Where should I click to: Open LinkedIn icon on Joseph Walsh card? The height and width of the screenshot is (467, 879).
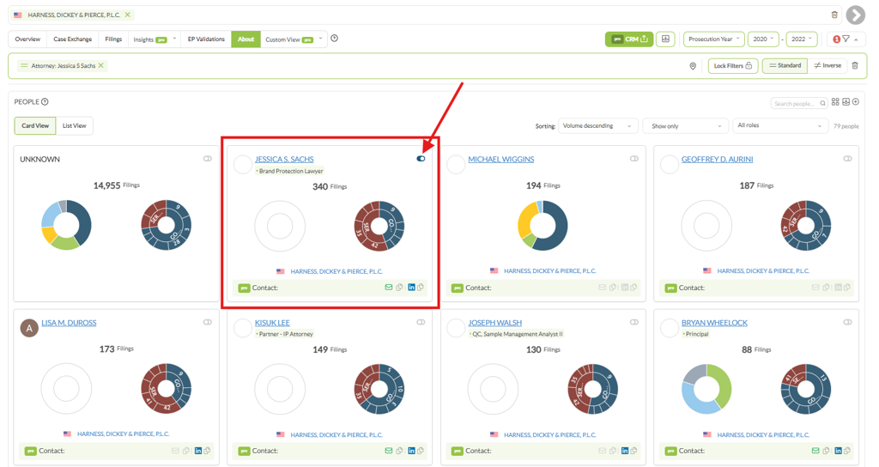pyautogui.click(x=625, y=451)
